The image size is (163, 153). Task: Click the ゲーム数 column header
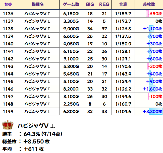(71, 5)
